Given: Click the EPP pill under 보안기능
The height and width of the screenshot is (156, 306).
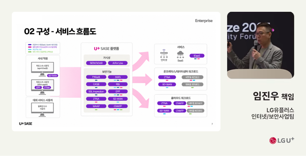Looking at the screenshot, I should coord(118,91).
